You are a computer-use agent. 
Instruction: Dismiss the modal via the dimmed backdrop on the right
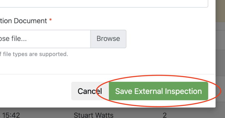(220, 64)
